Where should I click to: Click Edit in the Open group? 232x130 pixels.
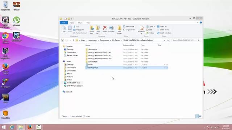click(149, 30)
